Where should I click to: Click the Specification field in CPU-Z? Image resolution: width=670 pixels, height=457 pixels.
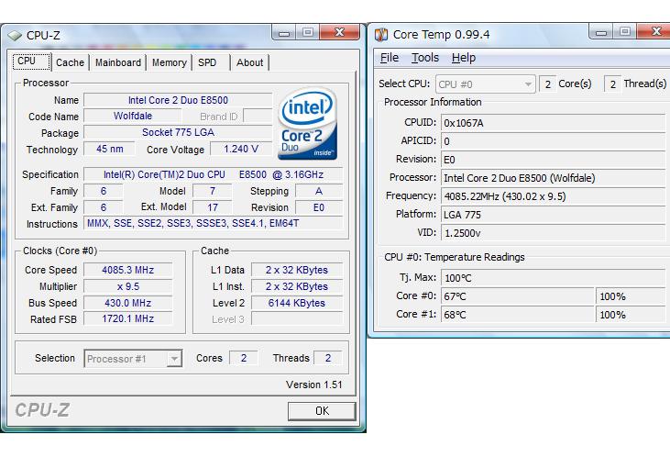tap(214, 174)
